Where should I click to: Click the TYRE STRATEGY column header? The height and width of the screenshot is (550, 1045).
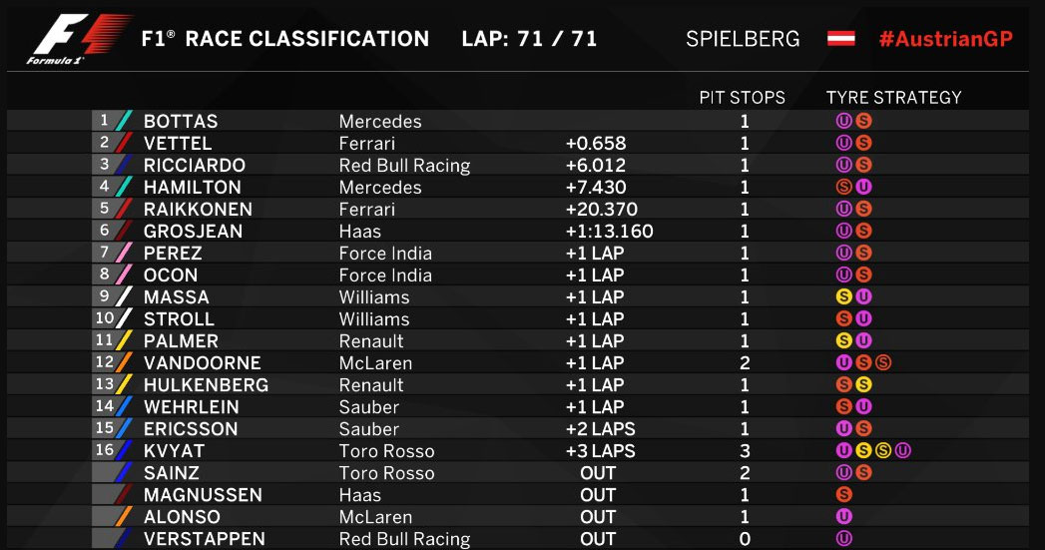893,98
